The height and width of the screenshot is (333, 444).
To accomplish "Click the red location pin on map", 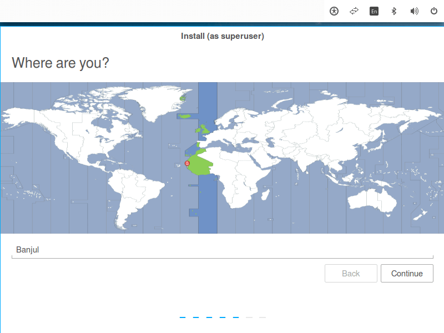I will point(187,164).
